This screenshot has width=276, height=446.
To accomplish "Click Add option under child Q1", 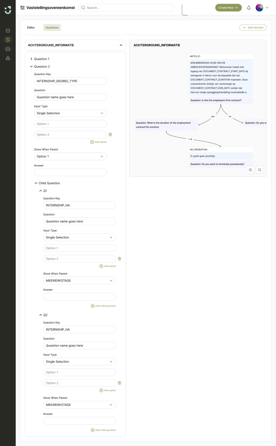I will click(108, 266).
